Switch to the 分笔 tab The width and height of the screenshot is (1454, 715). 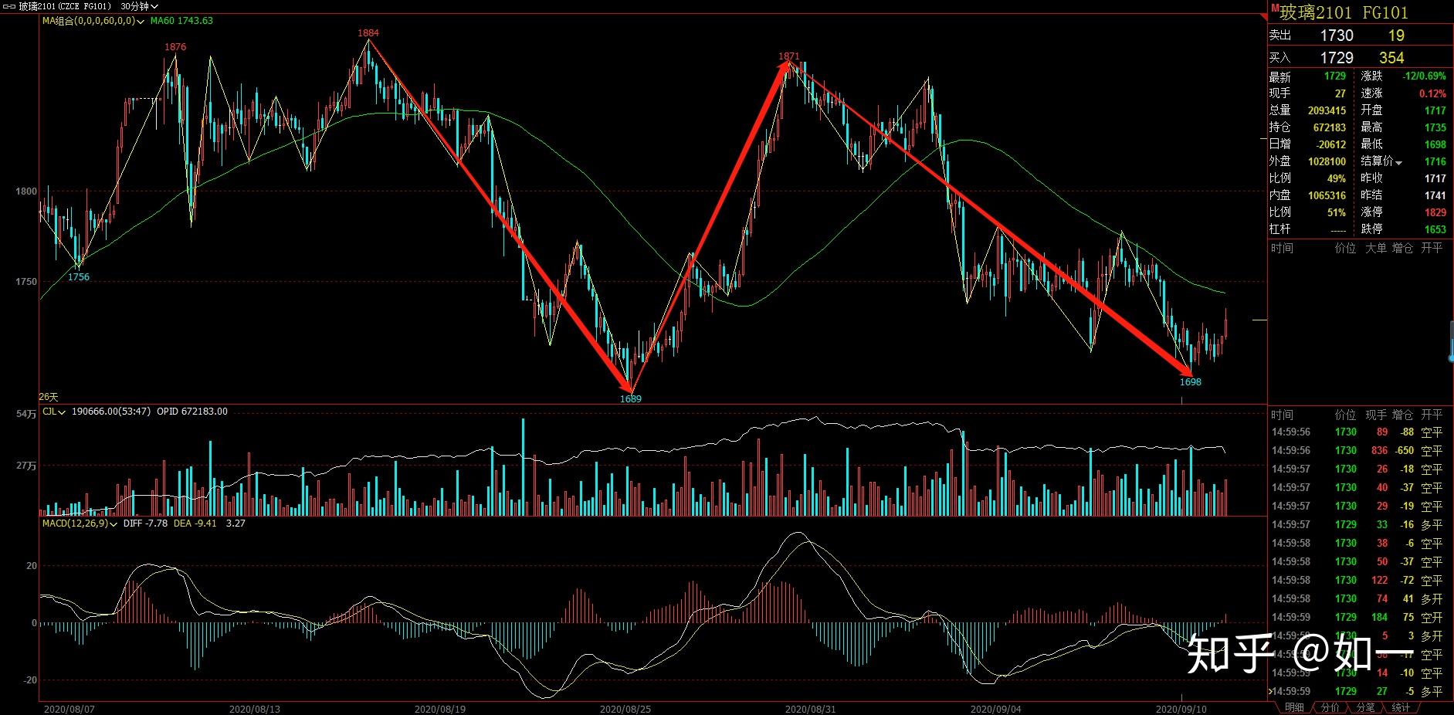pos(1365,707)
